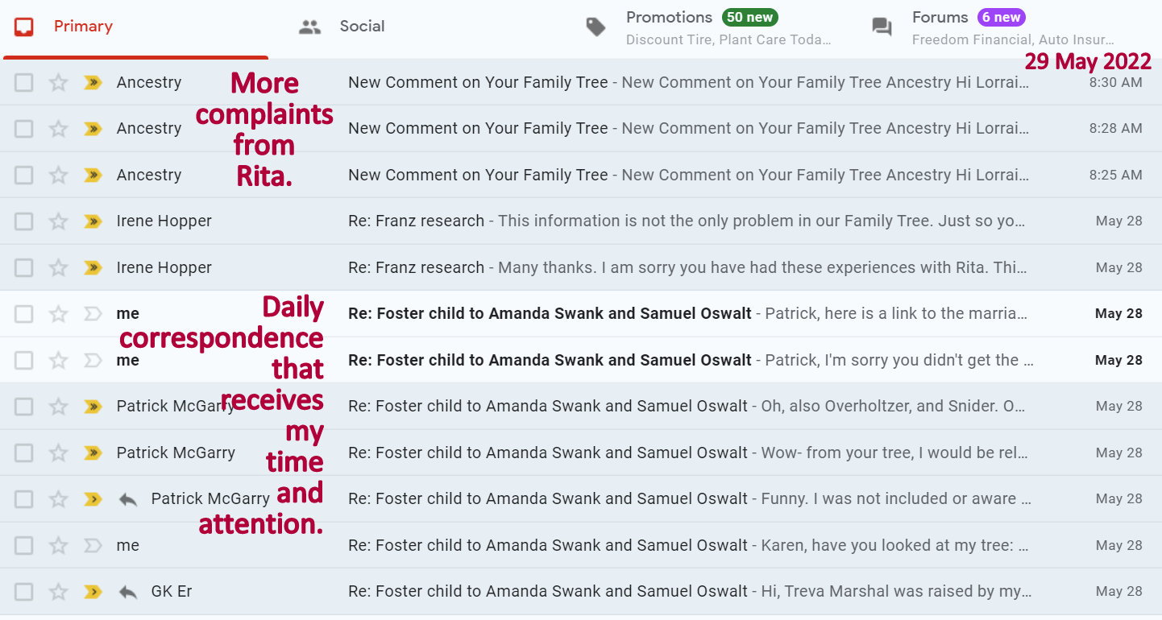This screenshot has height=620, width=1162.
Task: Select checkbox for 8:30 AM Ancestry email
Action: coord(24,82)
